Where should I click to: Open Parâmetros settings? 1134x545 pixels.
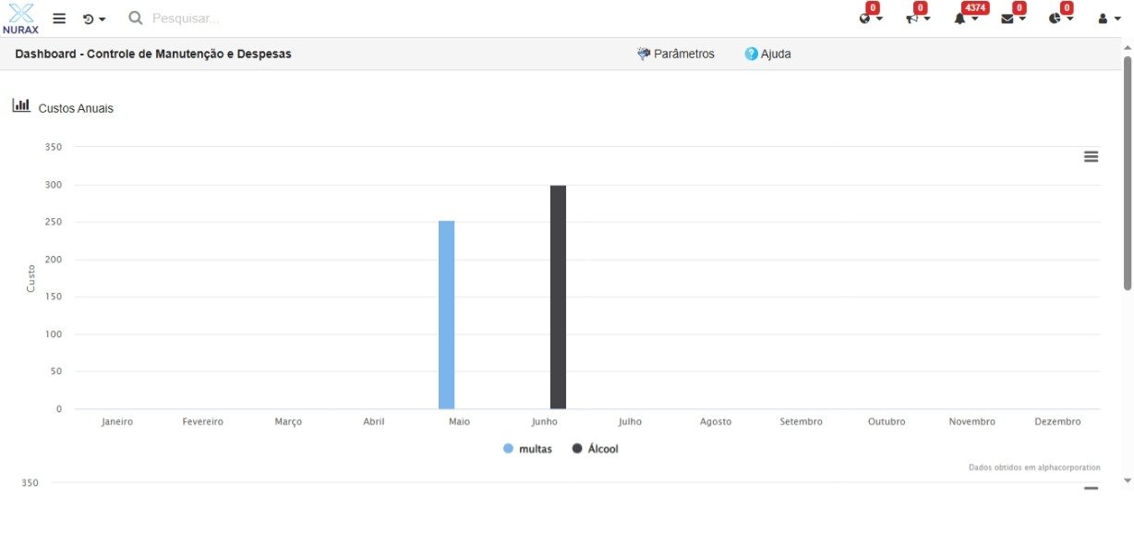pos(676,54)
